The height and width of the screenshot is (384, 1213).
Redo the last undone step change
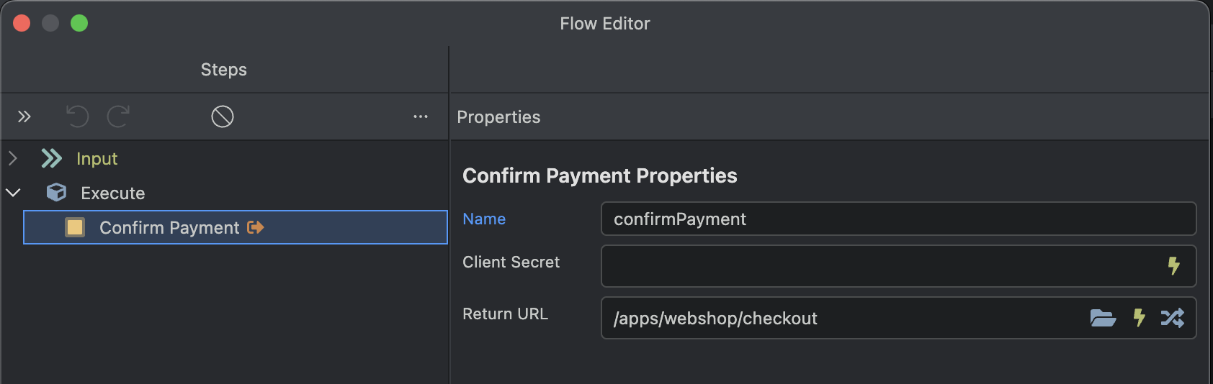pos(119,116)
